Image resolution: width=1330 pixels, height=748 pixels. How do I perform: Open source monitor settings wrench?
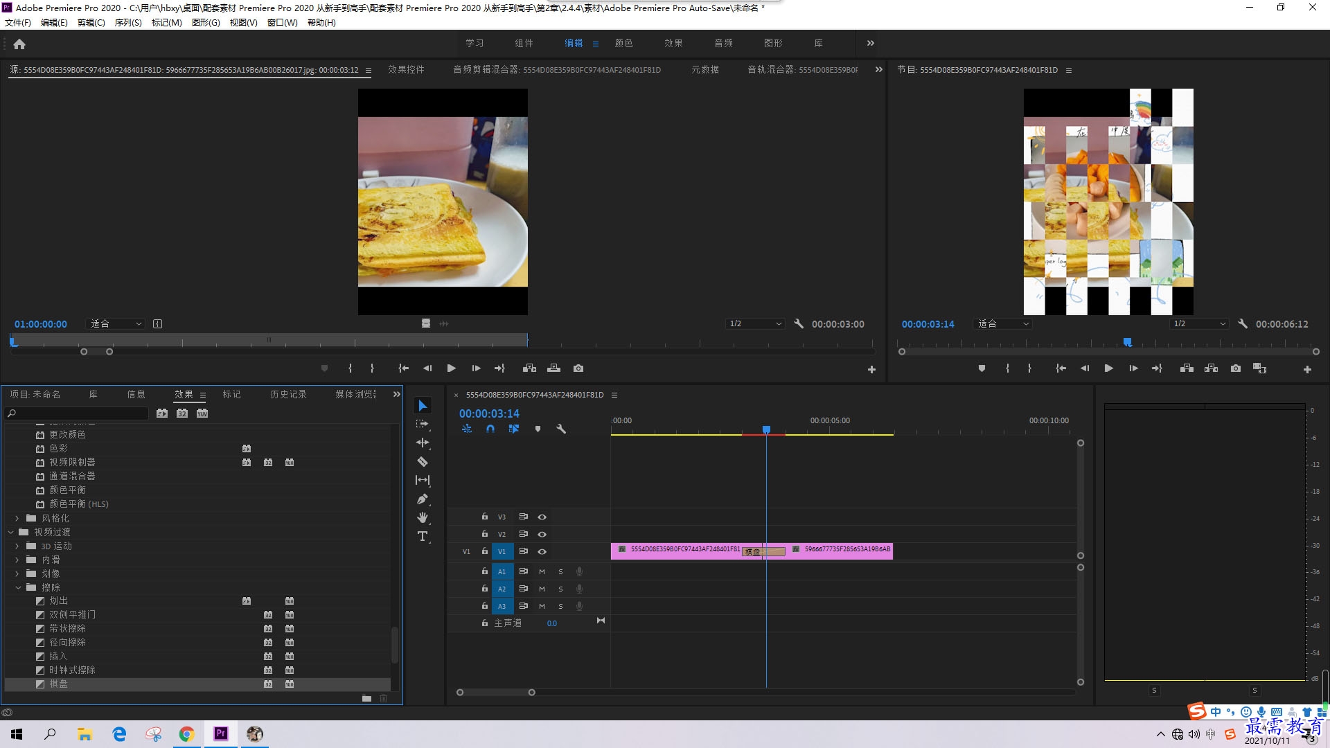pyautogui.click(x=799, y=323)
